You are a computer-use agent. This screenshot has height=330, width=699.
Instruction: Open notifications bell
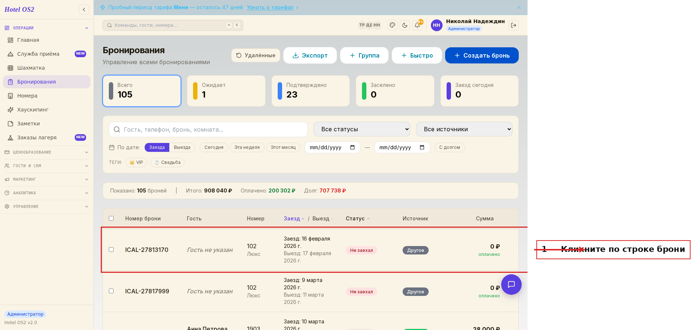point(417,25)
